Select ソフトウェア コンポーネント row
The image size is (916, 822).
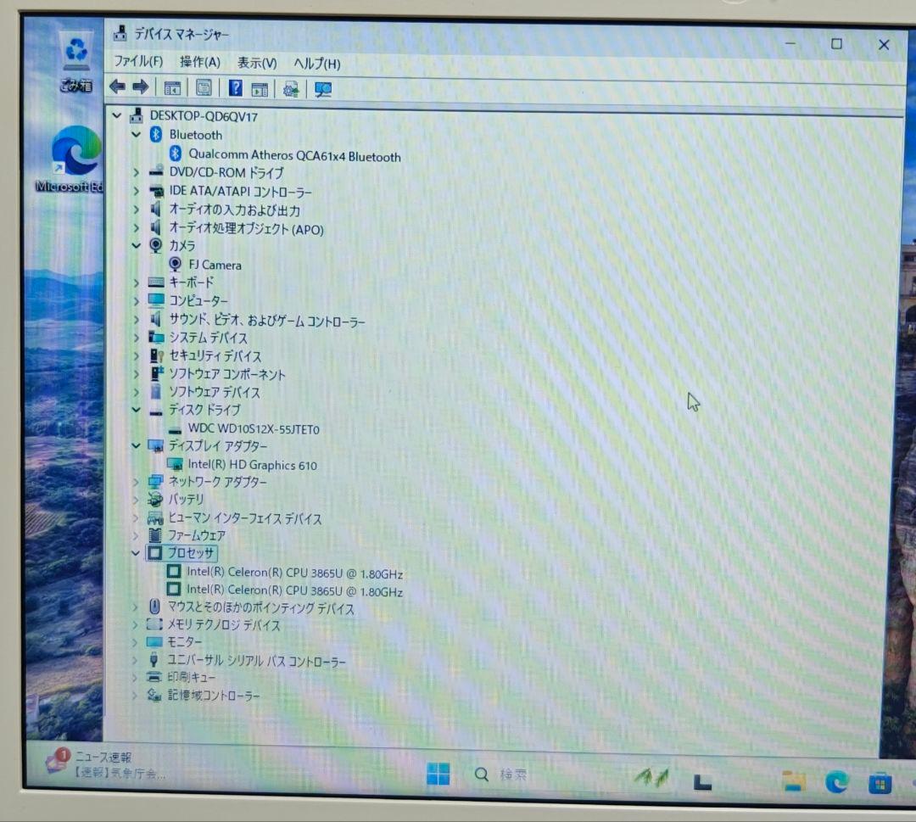point(226,374)
